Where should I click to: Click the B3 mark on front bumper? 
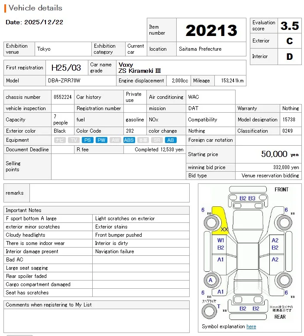(252, 198)
